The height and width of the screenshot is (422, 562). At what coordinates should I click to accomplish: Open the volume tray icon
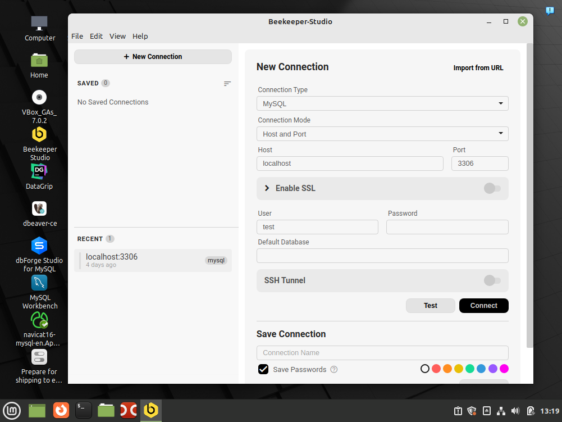515,411
